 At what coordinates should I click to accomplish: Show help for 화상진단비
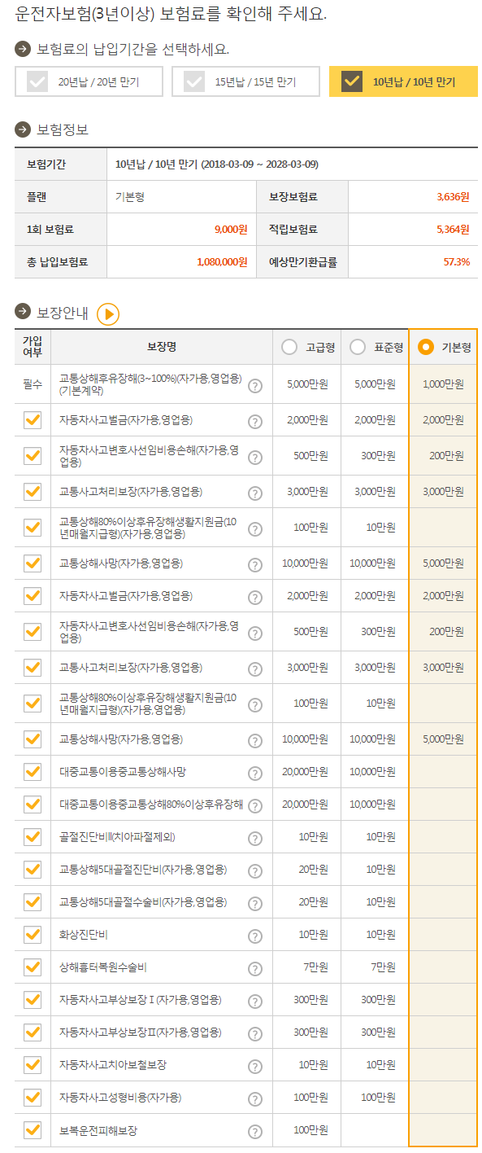(x=255, y=936)
